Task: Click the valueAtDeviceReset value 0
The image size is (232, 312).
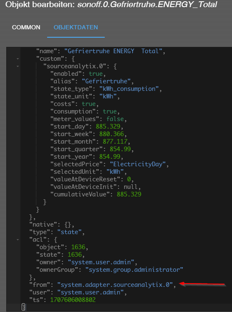Action: point(129,180)
